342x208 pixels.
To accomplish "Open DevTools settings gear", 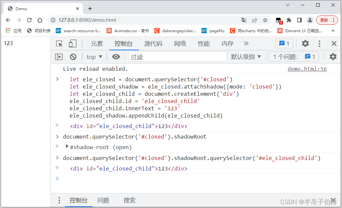I will (305, 43).
